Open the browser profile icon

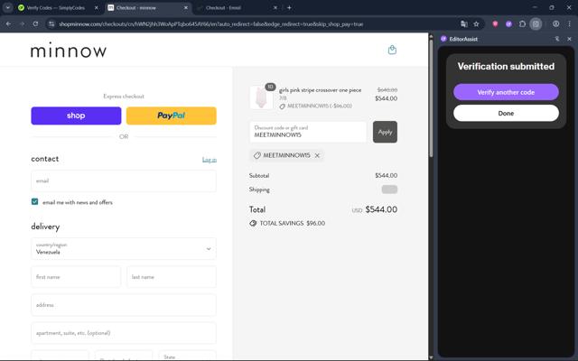556,24
